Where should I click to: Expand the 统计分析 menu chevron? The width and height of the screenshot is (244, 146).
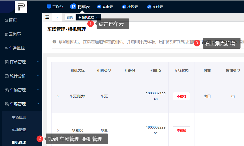[x=38, y=76]
